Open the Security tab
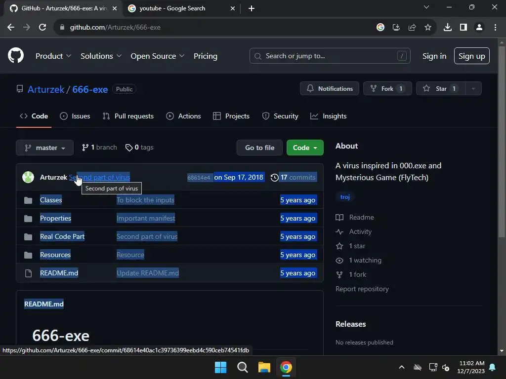Image resolution: width=506 pixels, height=379 pixels. click(x=281, y=116)
